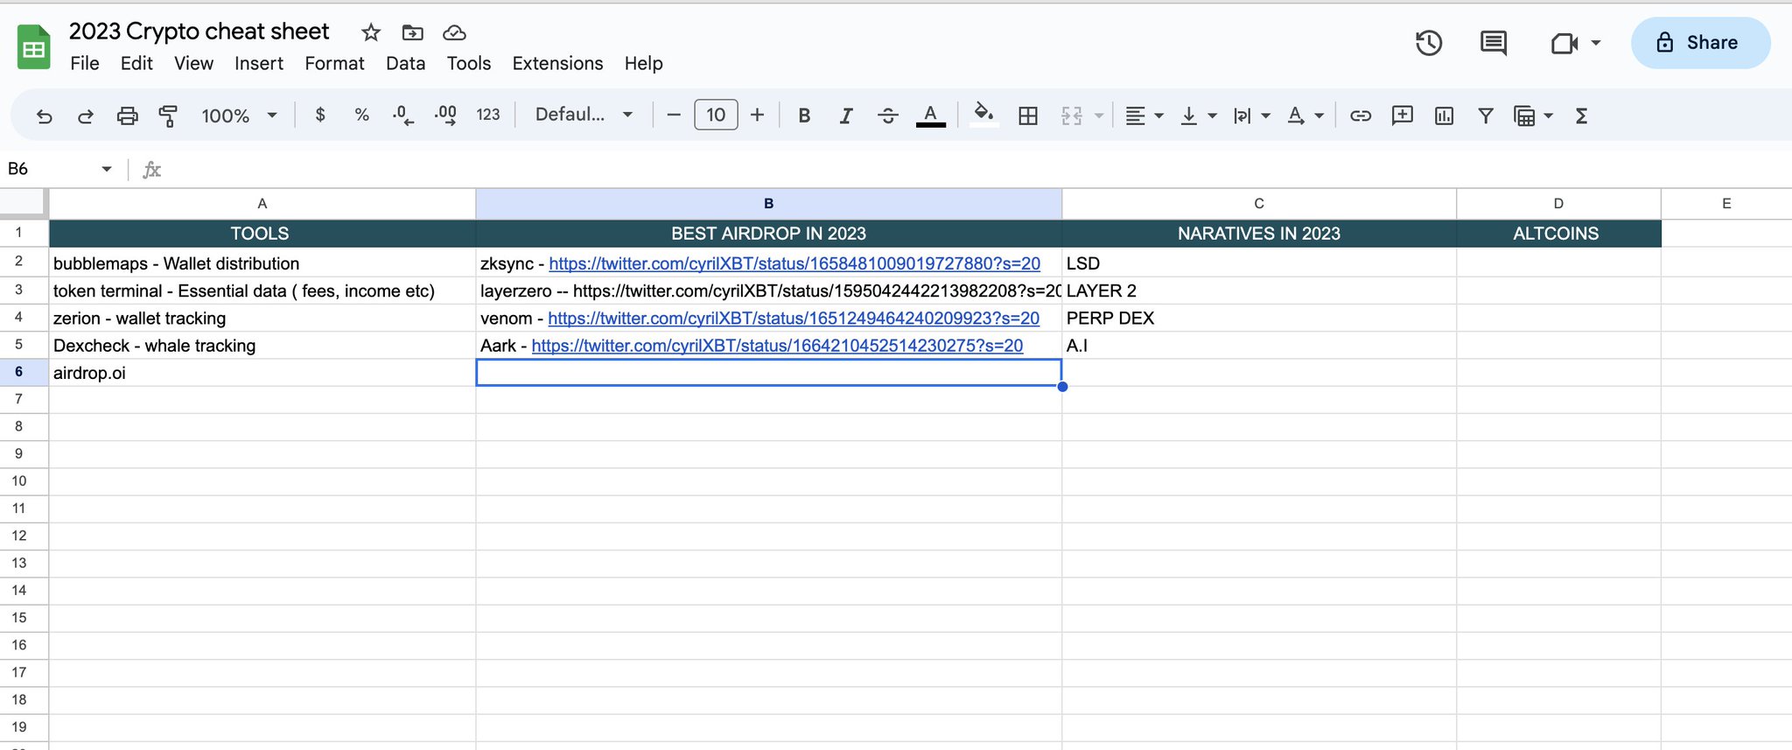Create a filter with funnel icon
The height and width of the screenshot is (750, 1792).
pyautogui.click(x=1485, y=116)
